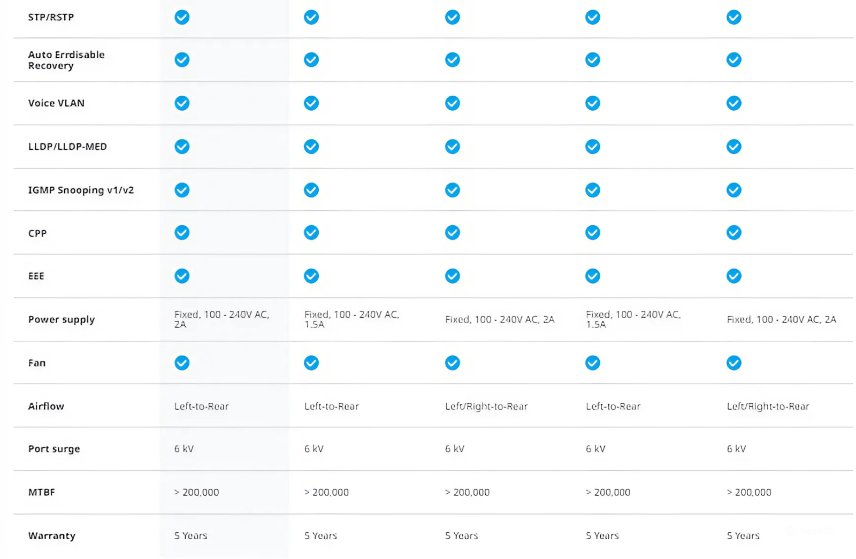Viewport: 856px width, 559px height.
Task: Click the IGMP Snooping v1/v2 label
Action: click(x=81, y=190)
